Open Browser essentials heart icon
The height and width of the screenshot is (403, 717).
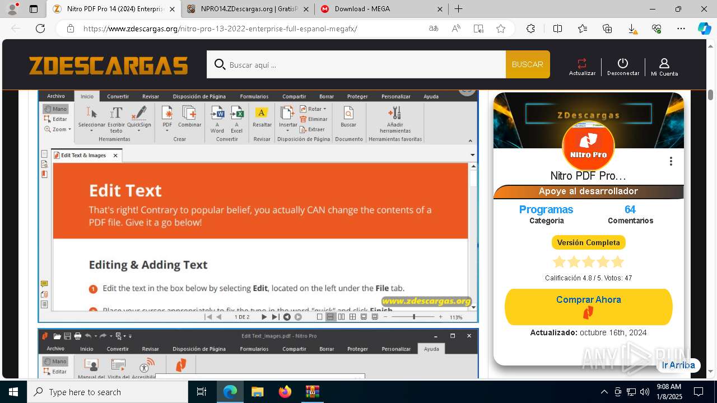657,29
